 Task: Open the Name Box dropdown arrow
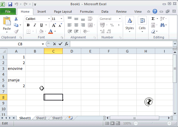point(43,44)
